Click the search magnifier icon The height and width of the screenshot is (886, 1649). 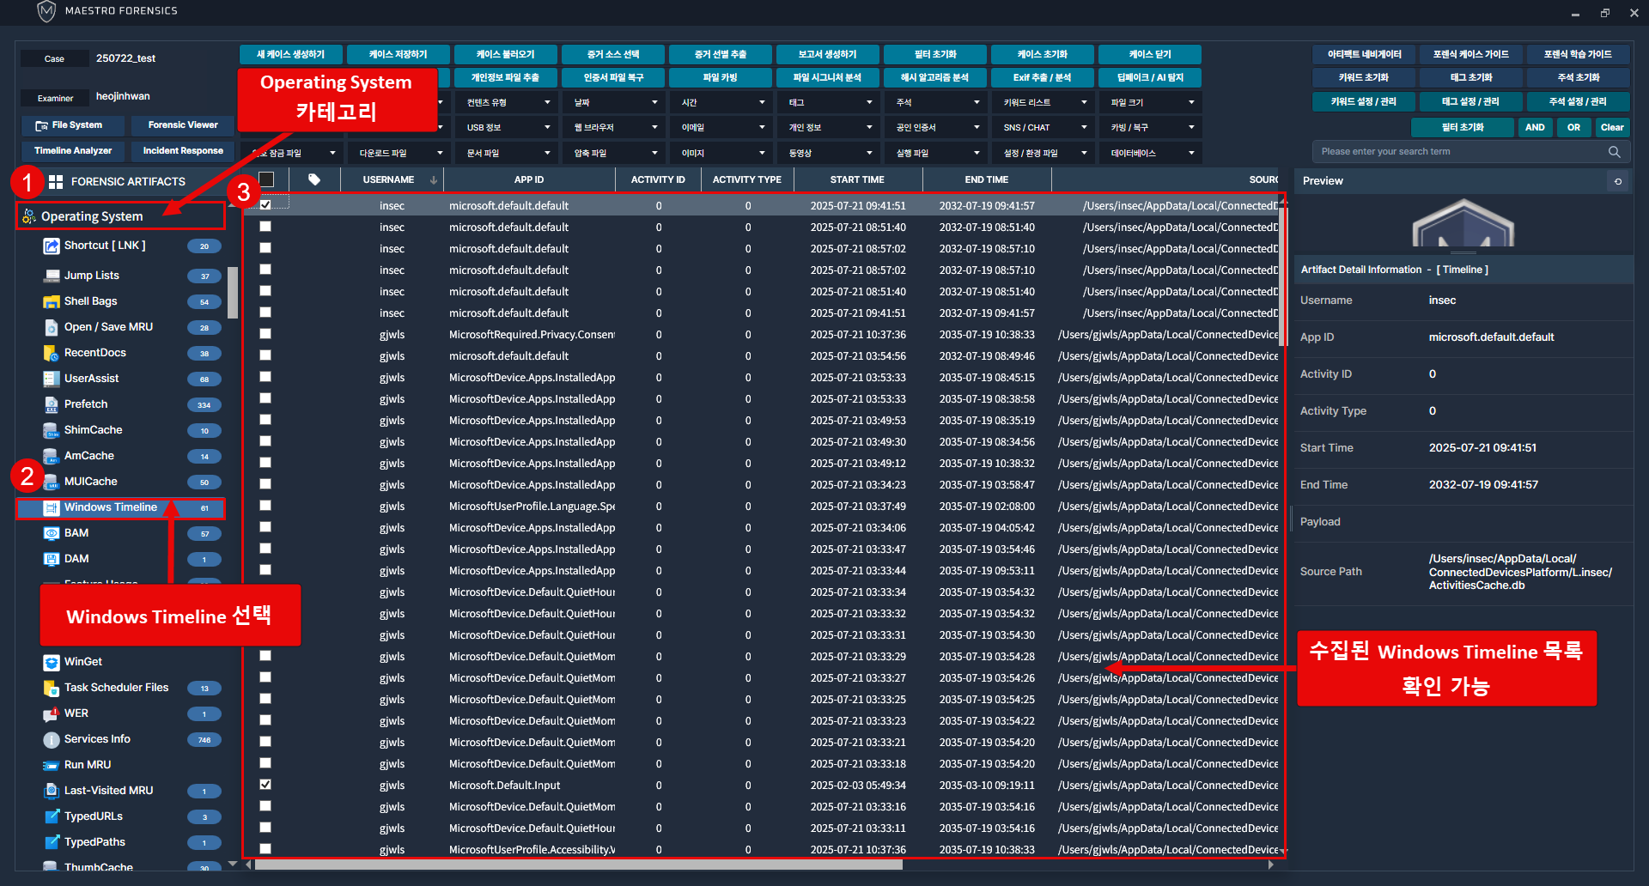point(1614,152)
